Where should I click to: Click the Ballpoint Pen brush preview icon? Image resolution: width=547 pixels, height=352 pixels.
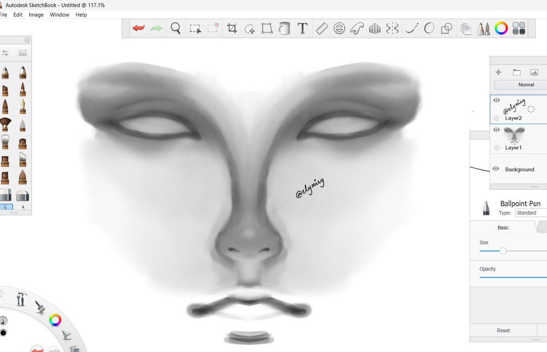point(486,207)
